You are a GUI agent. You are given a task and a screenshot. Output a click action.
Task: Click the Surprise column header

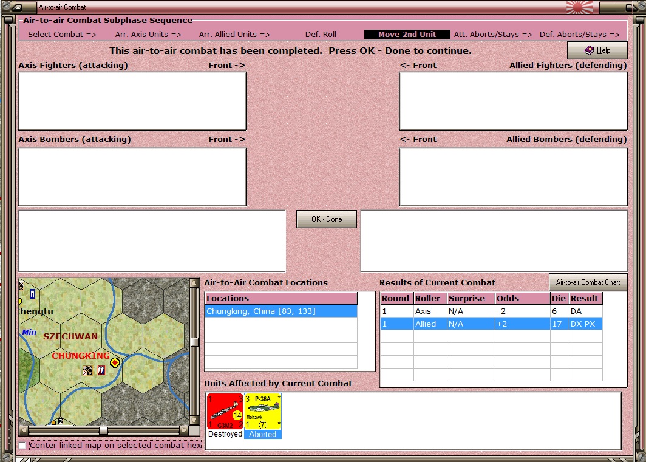pos(471,298)
